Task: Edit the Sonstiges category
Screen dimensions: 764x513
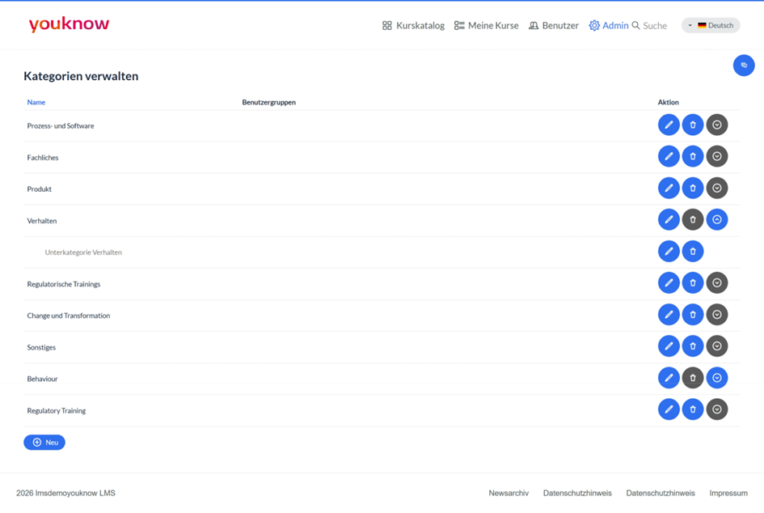Action: pos(669,346)
